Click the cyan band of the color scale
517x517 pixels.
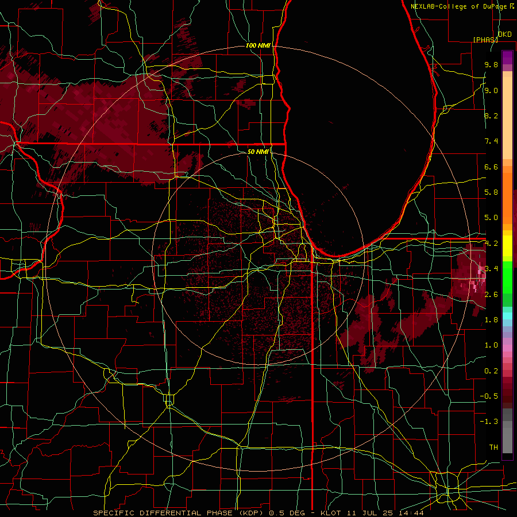tap(507, 316)
